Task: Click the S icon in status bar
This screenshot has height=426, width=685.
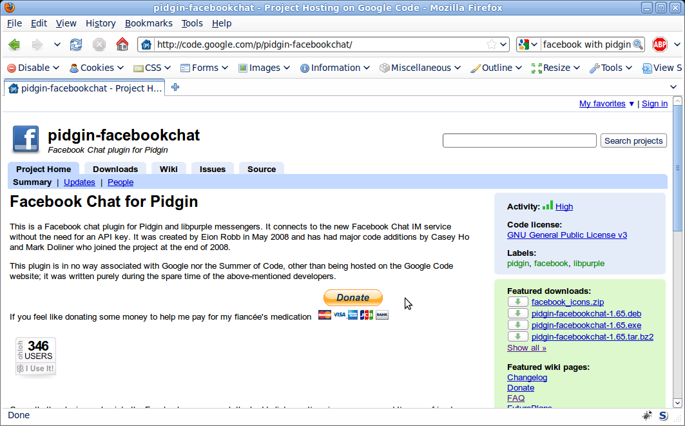Action: click(x=663, y=416)
